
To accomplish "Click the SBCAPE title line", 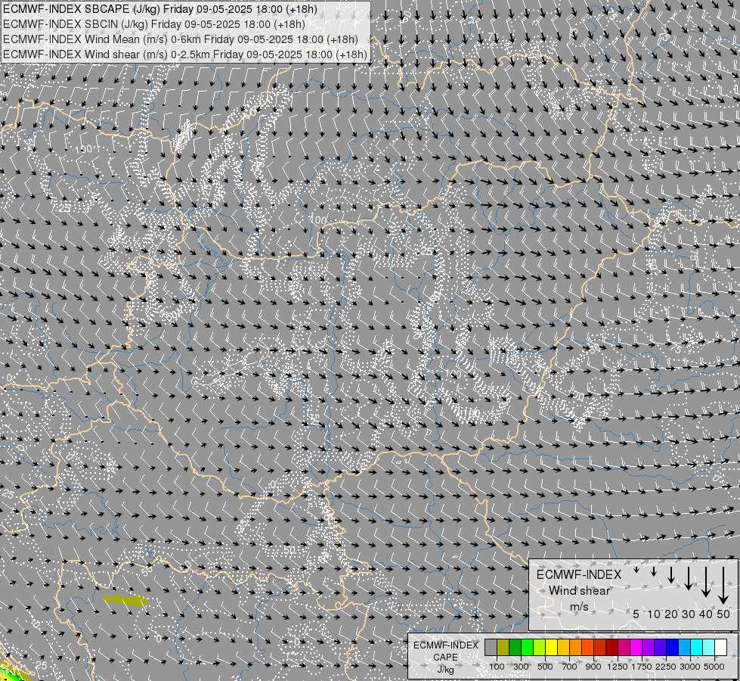I will point(160,9).
